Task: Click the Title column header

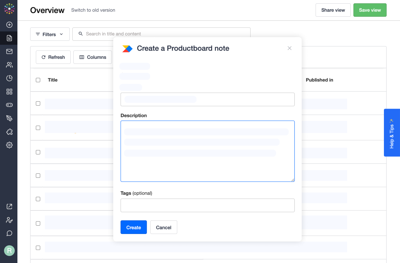Action: tap(53, 80)
